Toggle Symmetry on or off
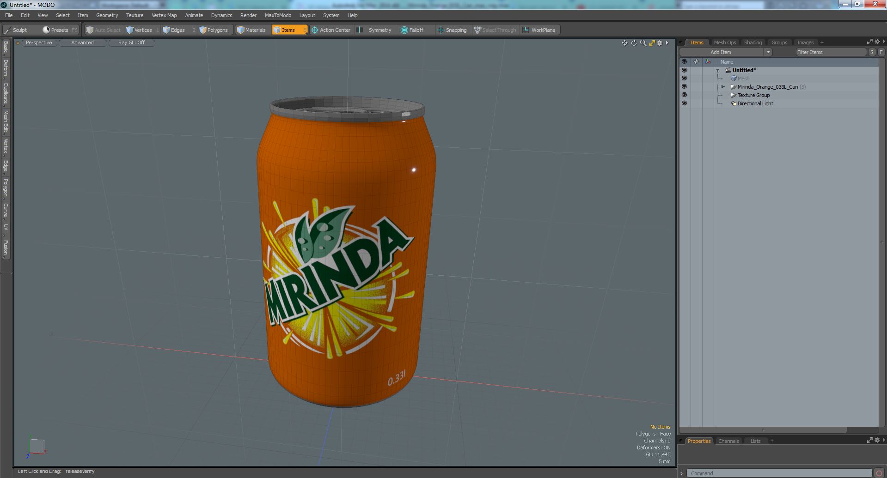 pyautogui.click(x=376, y=30)
